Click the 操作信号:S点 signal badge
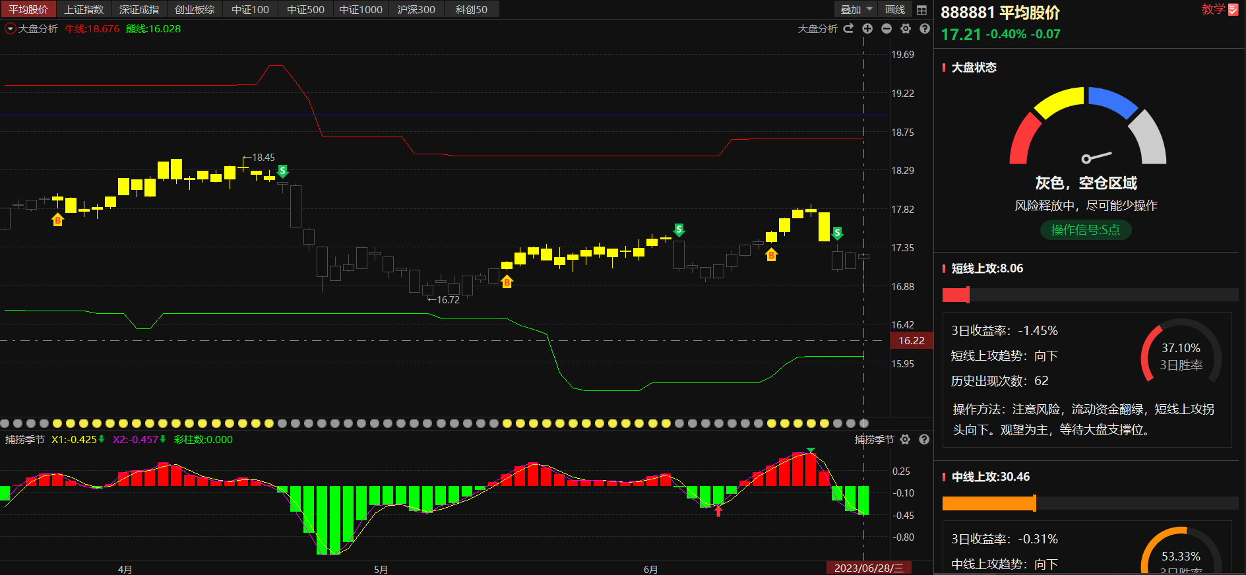 tap(1086, 229)
